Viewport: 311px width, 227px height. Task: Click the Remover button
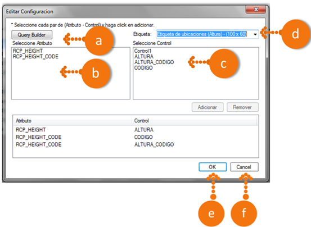242,107
